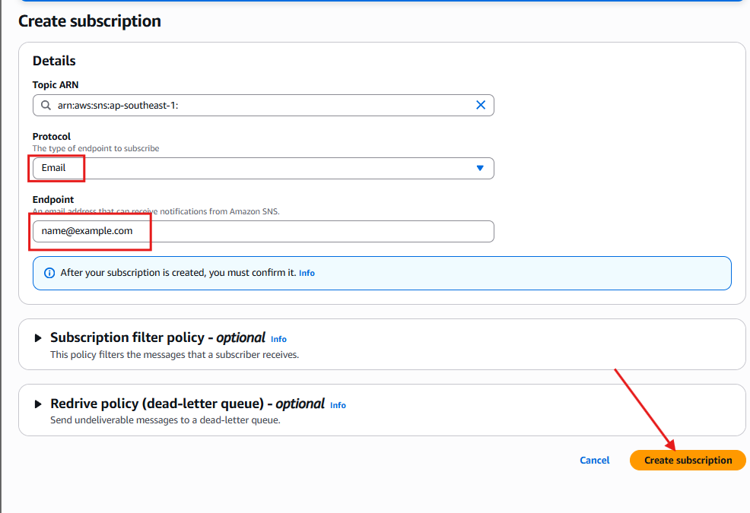This screenshot has width=750, height=513.
Task: Clear the Topic ARN field with X icon
Action: pyautogui.click(x=481, y=106)
